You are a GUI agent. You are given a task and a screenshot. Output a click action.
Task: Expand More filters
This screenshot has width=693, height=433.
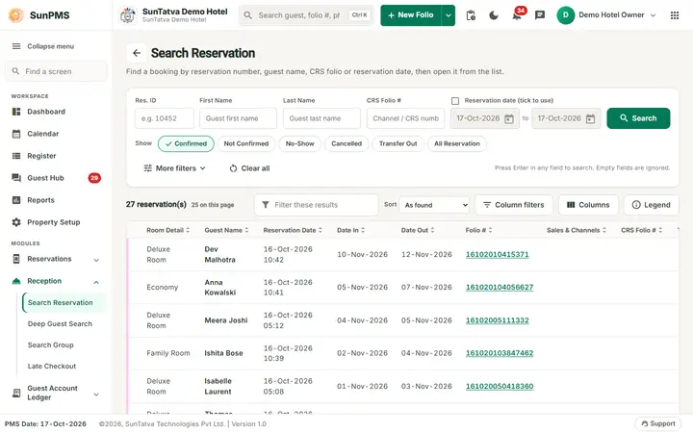174,168
